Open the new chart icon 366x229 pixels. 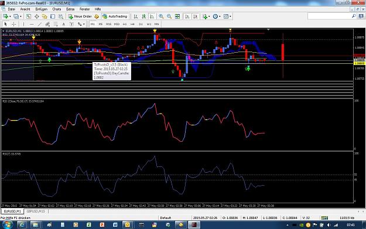(5, 16)
